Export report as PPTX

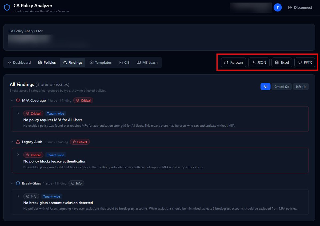pyautogui.click(x=305, y=63)
